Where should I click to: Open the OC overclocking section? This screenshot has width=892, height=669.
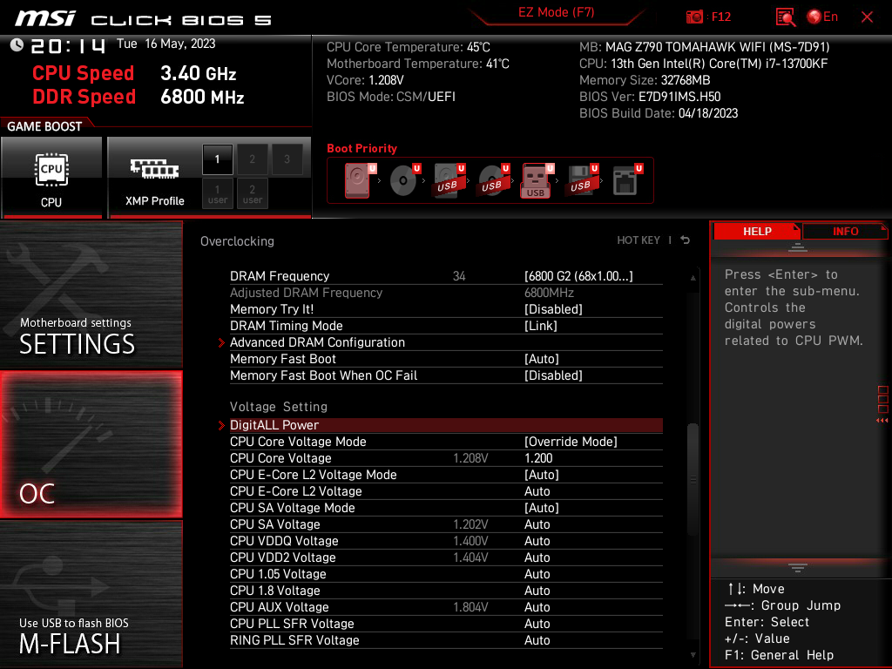pyautogui.click(x=91, y=445)
